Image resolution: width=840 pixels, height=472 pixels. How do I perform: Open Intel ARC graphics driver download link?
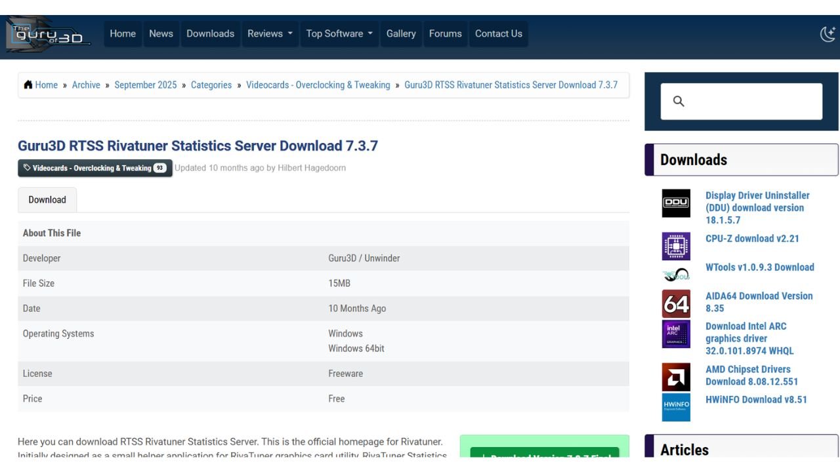(749, 338)
